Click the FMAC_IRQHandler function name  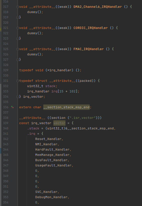(x=89, y=49)
